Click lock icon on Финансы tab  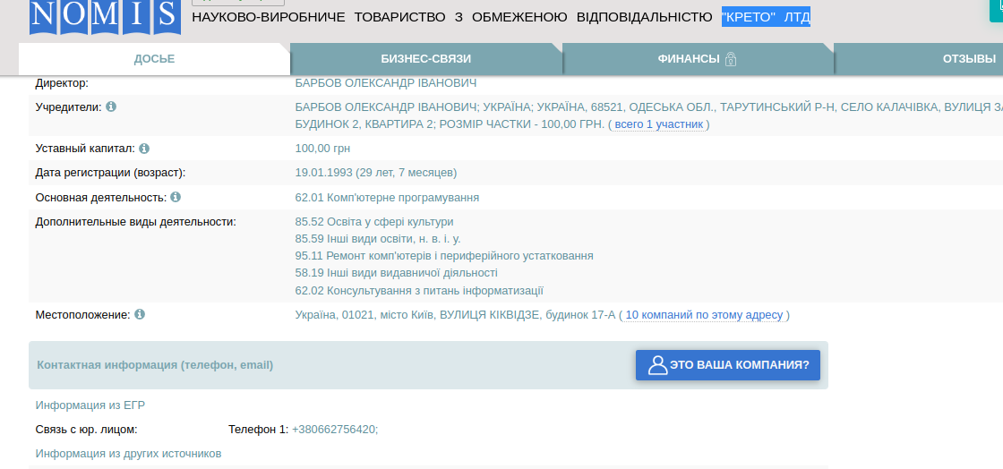(731, 59)
